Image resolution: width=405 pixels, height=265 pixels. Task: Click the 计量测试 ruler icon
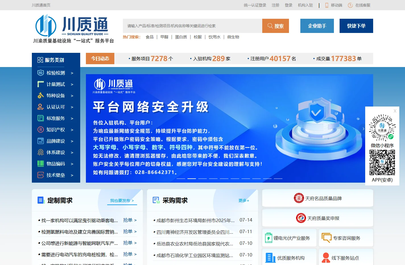tap(41, 84)
